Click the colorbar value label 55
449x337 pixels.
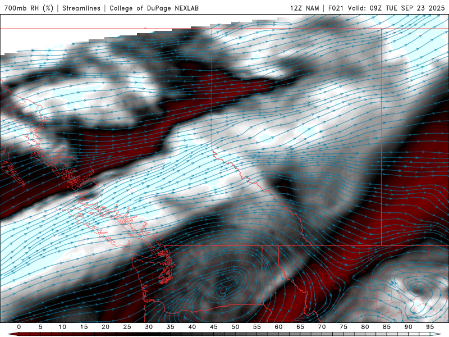point(257,327)
